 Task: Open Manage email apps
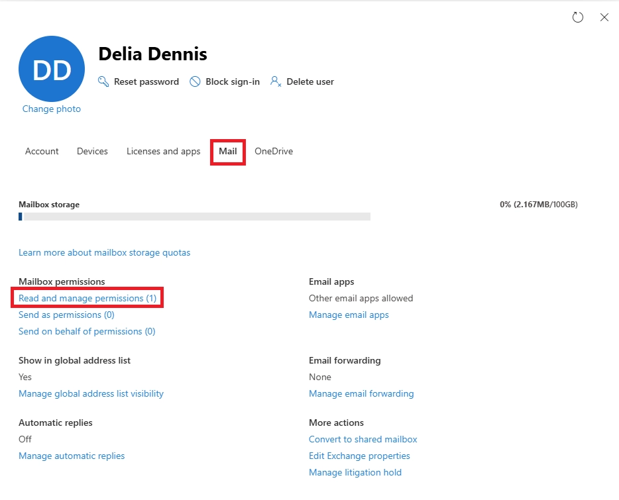point(349,315)
